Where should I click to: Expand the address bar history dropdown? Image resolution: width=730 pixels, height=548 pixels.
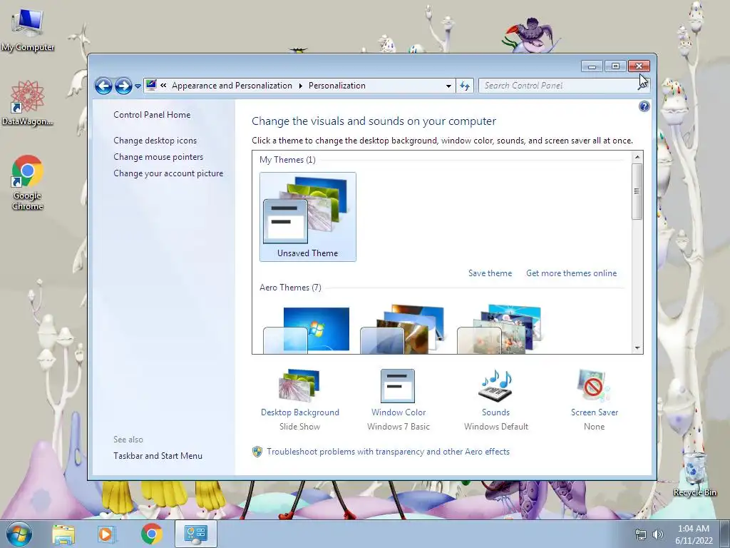pos(448,86)
